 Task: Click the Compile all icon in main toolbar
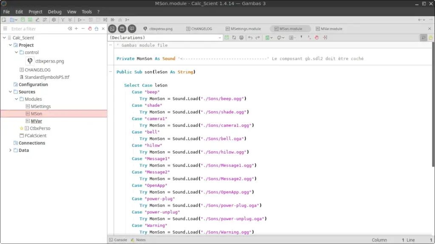pyautogui.click(x=70, y=19)
